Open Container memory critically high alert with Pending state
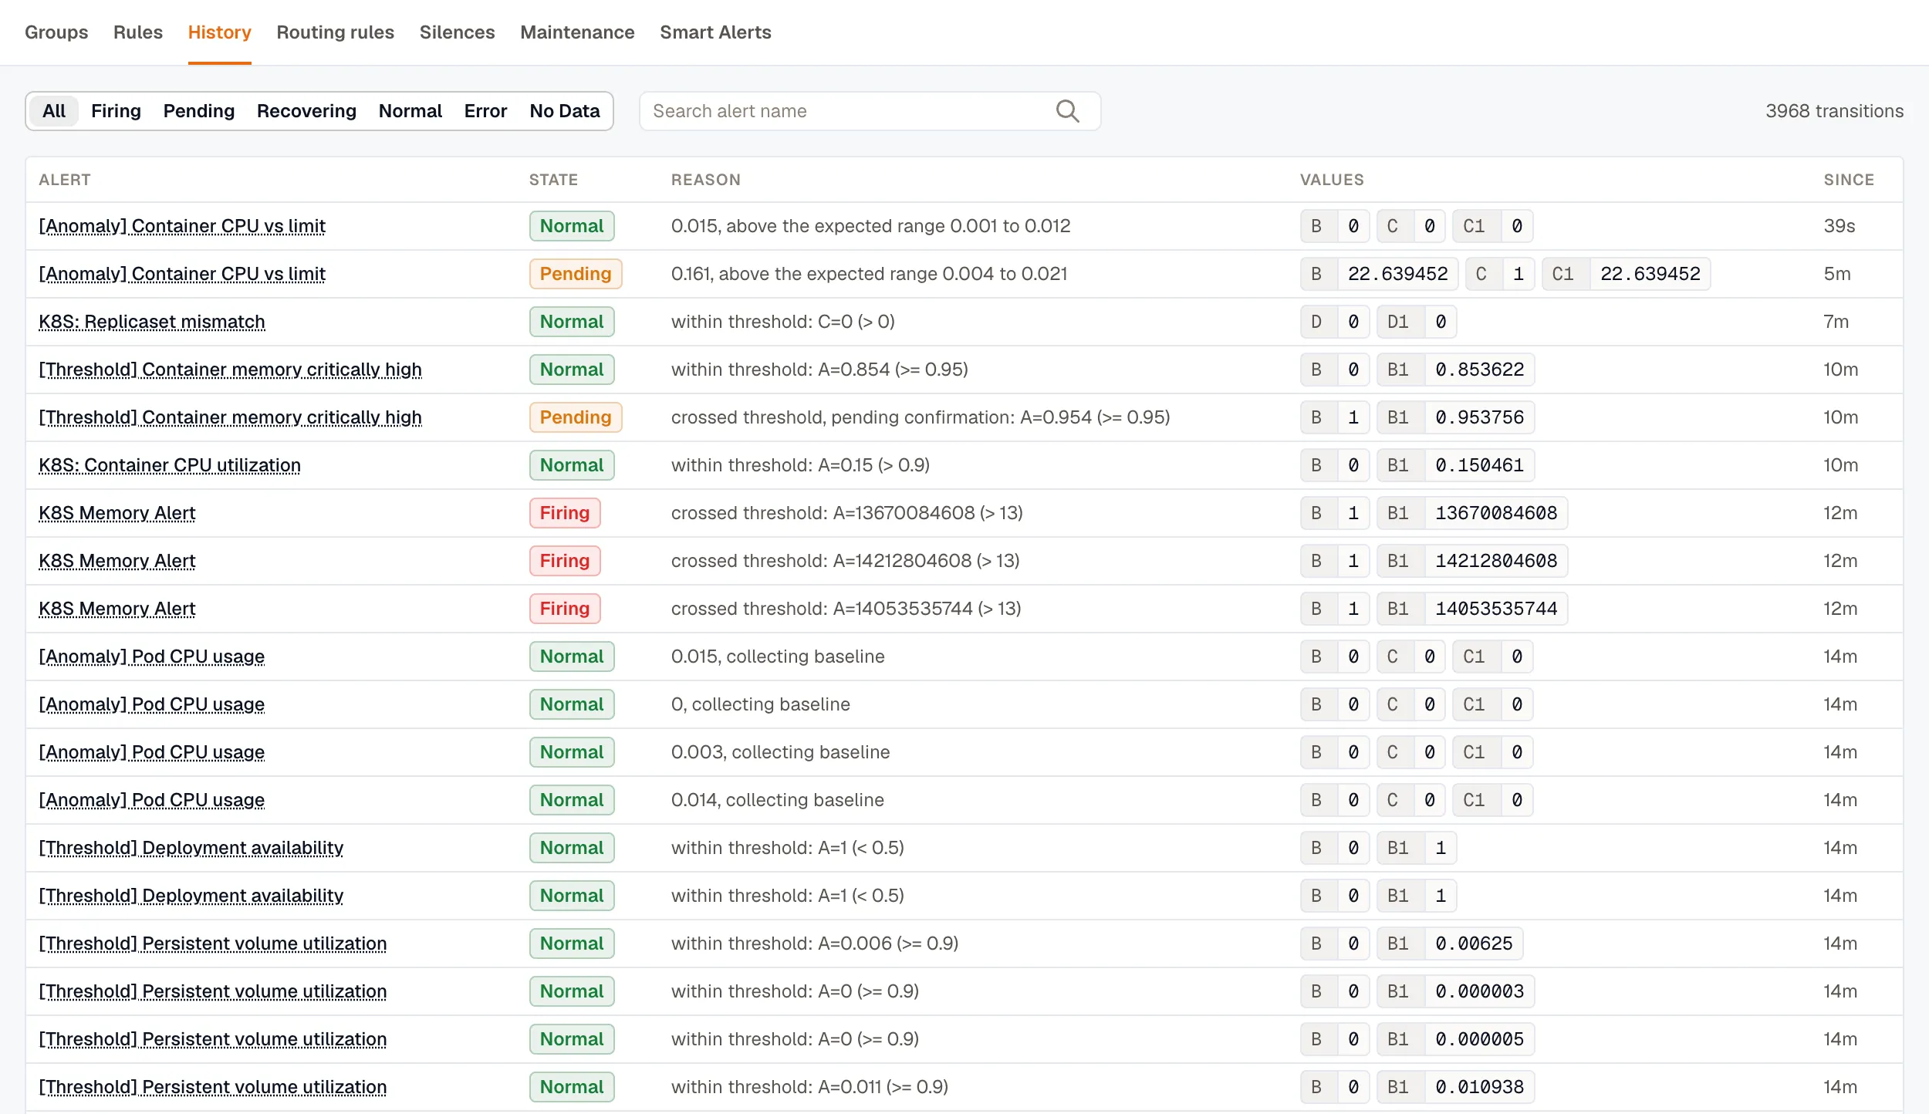1929x1114 pixels. click(230, 417)
